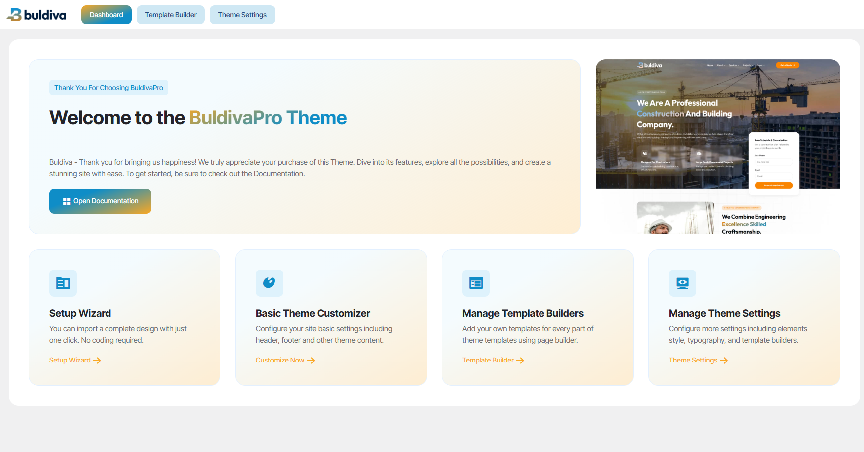Click arrow icon beside Setup Wizard link
This screenshot has width=864, height=452.
click(97, 361)
